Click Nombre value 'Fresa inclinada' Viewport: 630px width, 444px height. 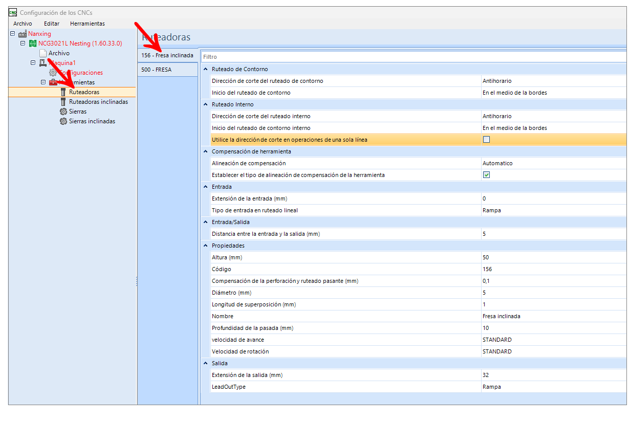554,316
